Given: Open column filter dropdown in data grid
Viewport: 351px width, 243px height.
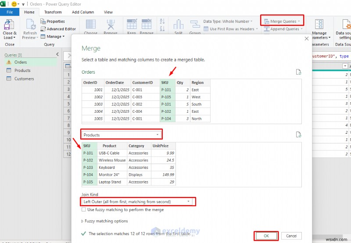Looking at the screenshot, I should point(345,66).
